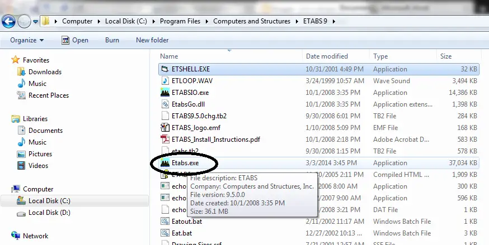
Task: Click the ETSHELL.EXE file icon
Action: (164, 69)
